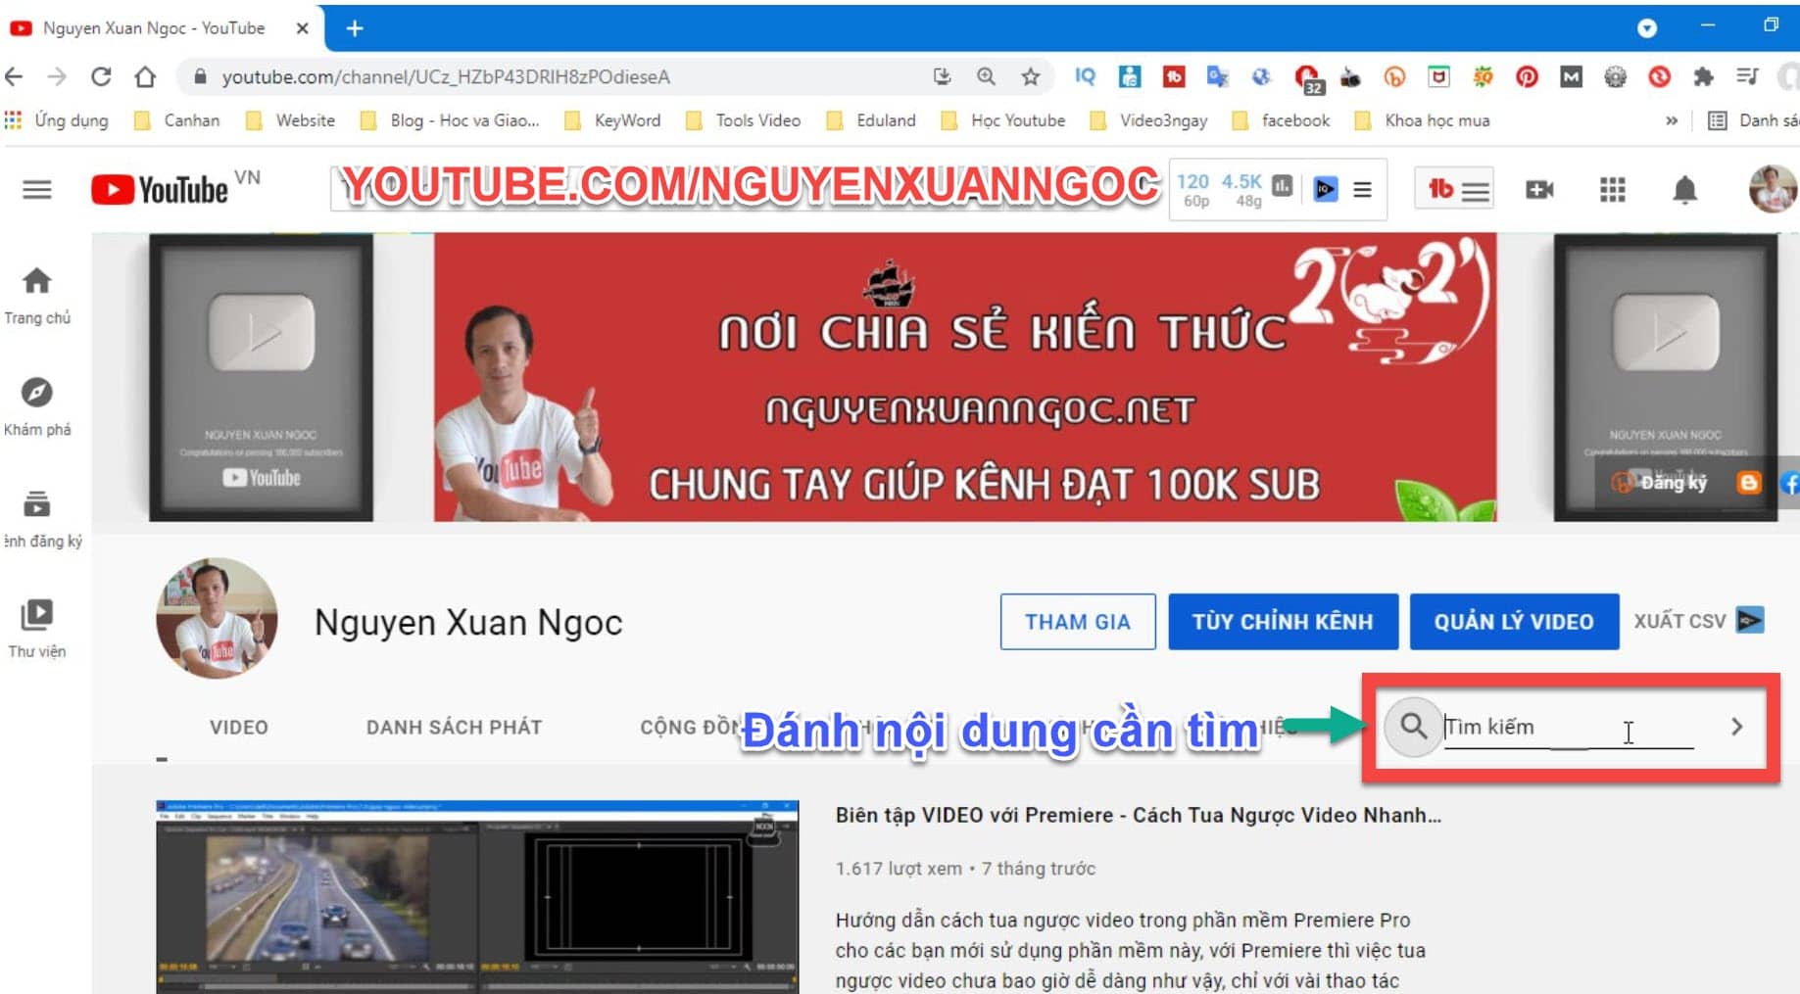Screen dimensions: 1800x994
Task: Click the Blogger icon on banner
Action: point(1749,482)
